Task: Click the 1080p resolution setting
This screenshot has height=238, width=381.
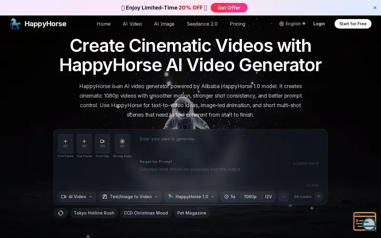Action: [x=251, y=197]
